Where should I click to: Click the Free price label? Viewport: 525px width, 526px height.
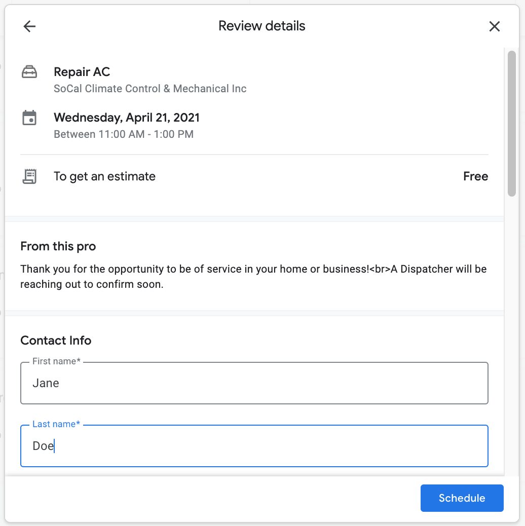(475, 176)
